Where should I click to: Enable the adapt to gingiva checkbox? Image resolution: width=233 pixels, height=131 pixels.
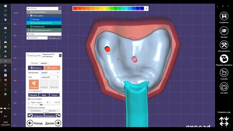29,103
